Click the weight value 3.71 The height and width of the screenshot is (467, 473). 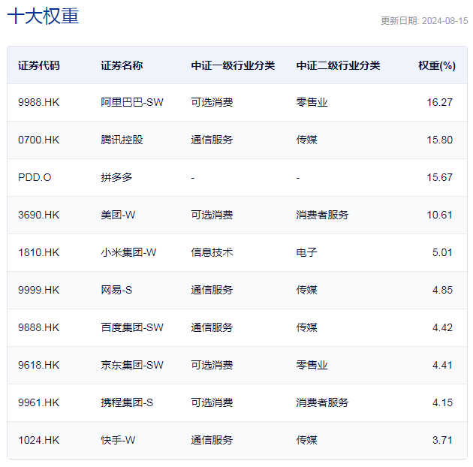point(442,441)
